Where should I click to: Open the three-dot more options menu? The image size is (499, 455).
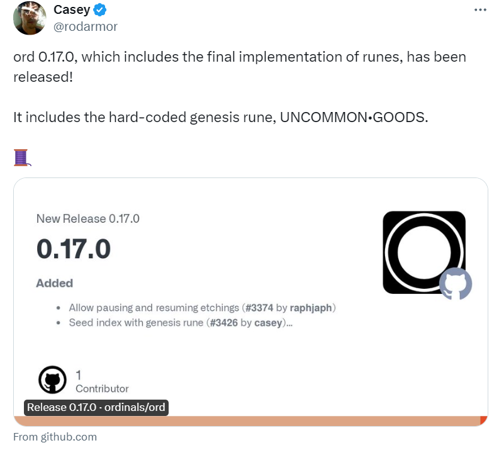coord(479,11)
